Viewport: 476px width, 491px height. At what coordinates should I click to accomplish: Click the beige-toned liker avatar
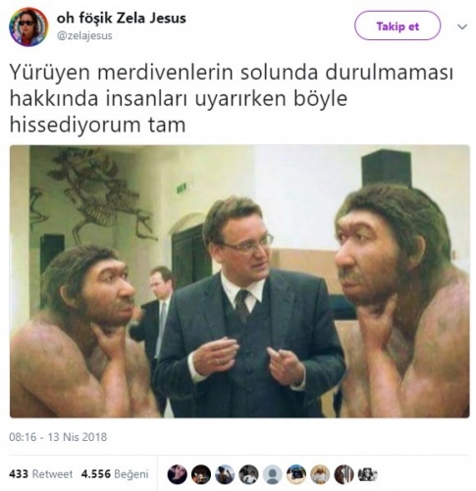(320, 474)
